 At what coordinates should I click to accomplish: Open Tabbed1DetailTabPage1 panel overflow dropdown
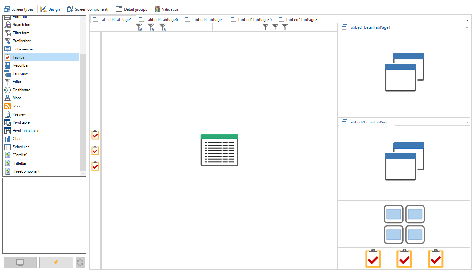[467, 28]
